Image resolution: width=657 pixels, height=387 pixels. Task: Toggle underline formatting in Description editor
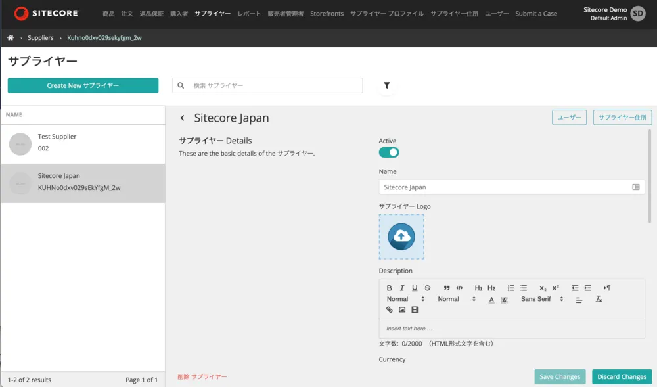(x=415, y=288)
